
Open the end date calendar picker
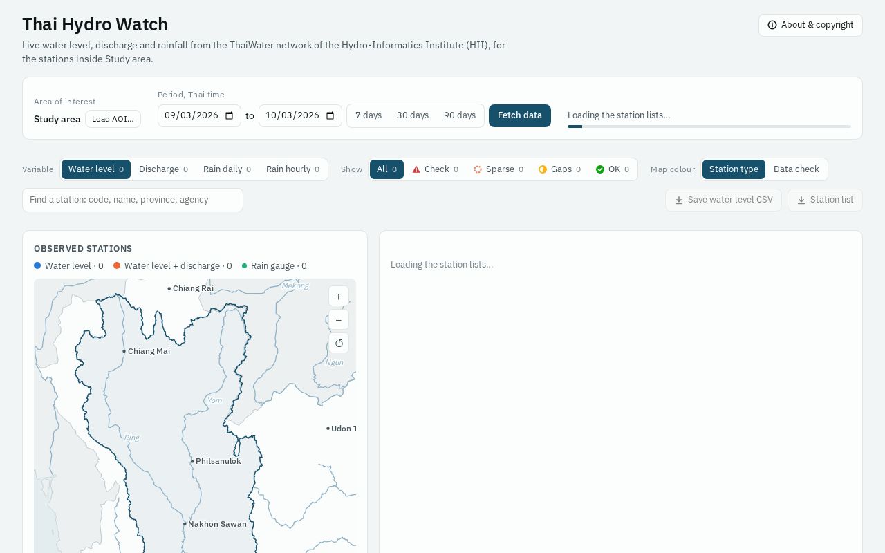[x=330, y=115]
